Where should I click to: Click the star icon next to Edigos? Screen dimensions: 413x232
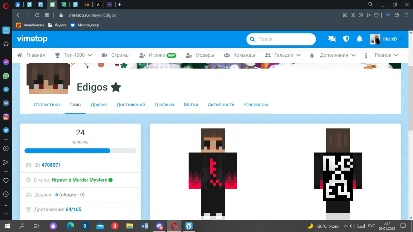click(116, 87)
